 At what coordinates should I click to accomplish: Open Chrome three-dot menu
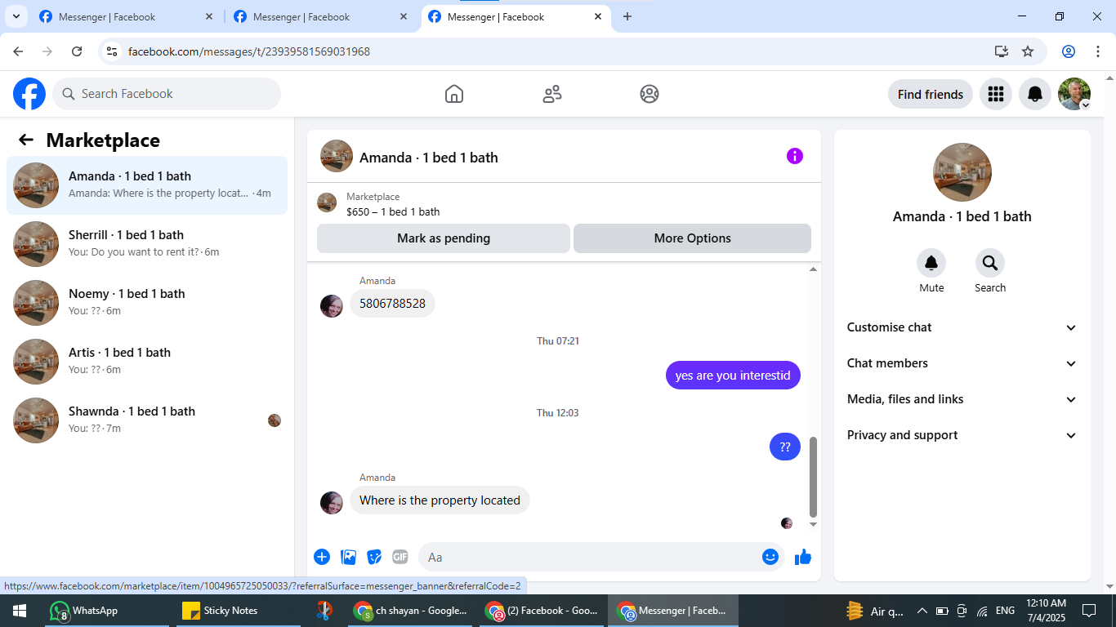(1098, 51)
